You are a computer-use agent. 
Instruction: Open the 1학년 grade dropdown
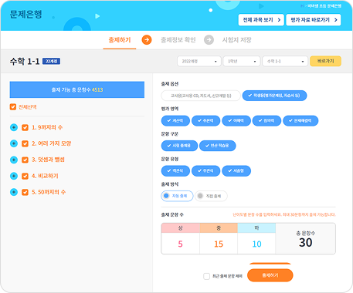point(242,61)
